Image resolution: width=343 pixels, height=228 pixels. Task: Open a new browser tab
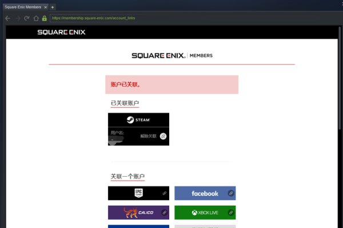tap(53, 7)
